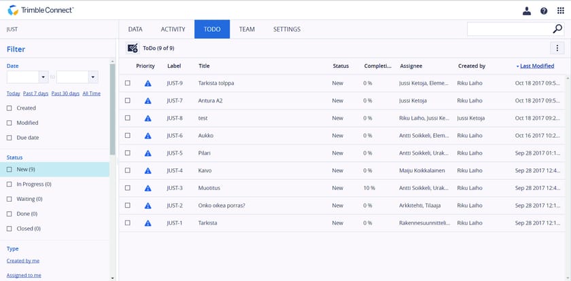This screenshot has height=281, width=571.
Task: Switch to the TEAM tab
Action: (247, 29)
